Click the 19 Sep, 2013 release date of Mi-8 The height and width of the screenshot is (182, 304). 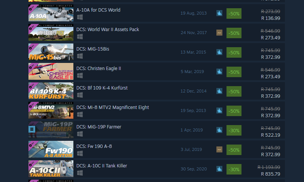[x=193, y=110]
